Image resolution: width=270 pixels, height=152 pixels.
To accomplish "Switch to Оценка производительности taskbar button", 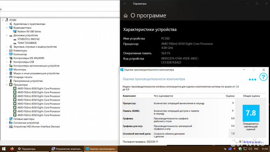I will click(x=101, y=149).
